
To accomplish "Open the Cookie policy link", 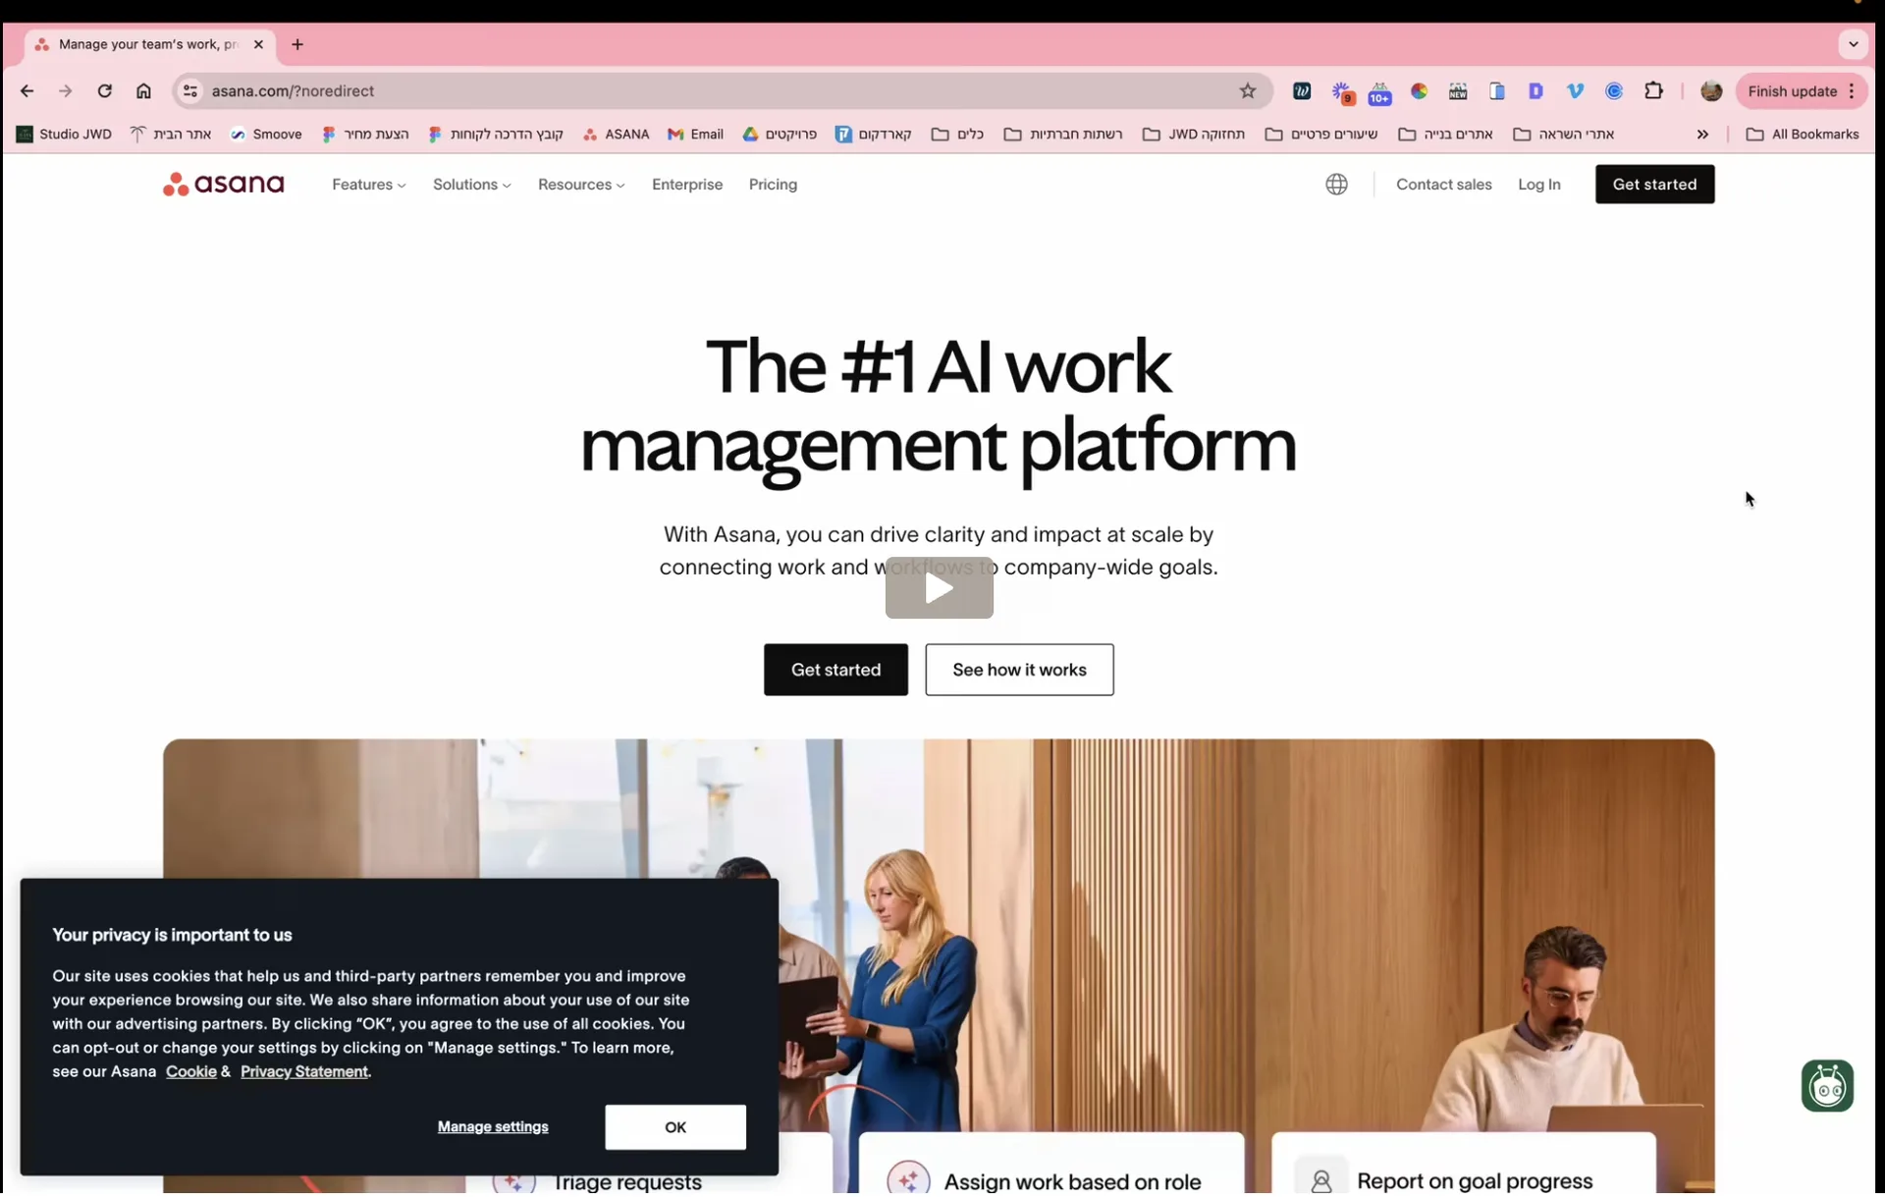I will (x=191, y=1071).
